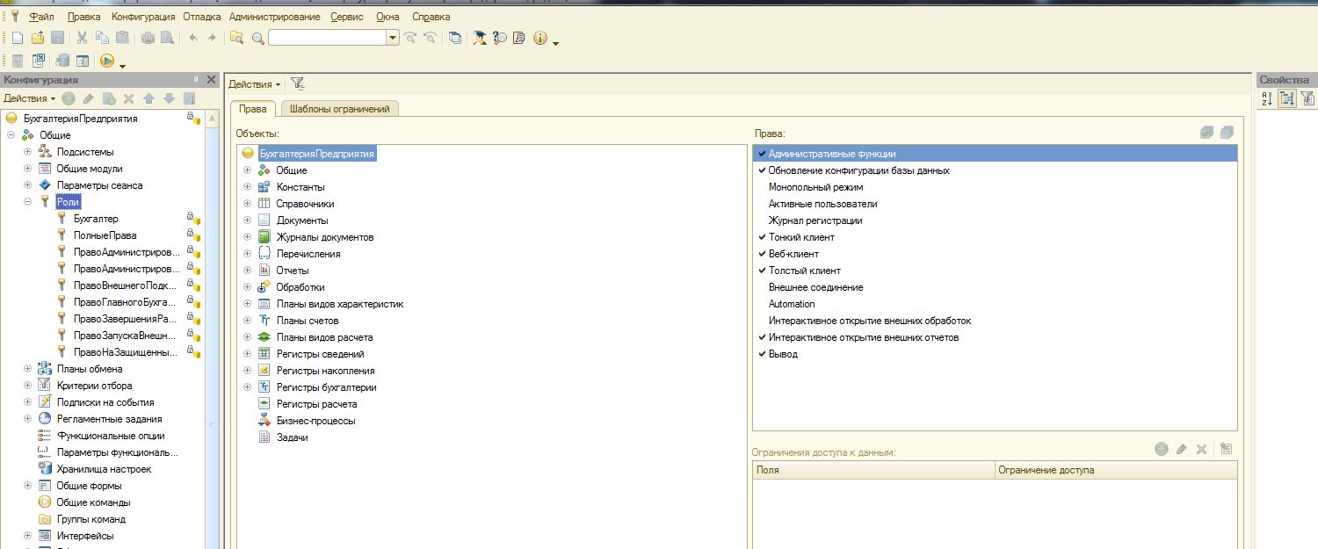This screenshot has width=1318, height=549.
Task: Click into the toolbar search input field
Action: [x=328, y=38]
